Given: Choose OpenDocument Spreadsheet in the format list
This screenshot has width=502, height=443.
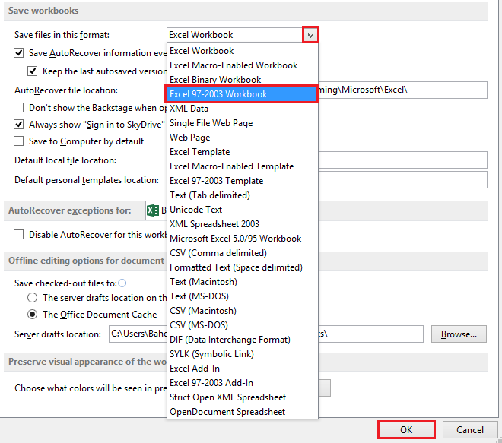Looking at the screenshot, I should [x=243, y=412].
